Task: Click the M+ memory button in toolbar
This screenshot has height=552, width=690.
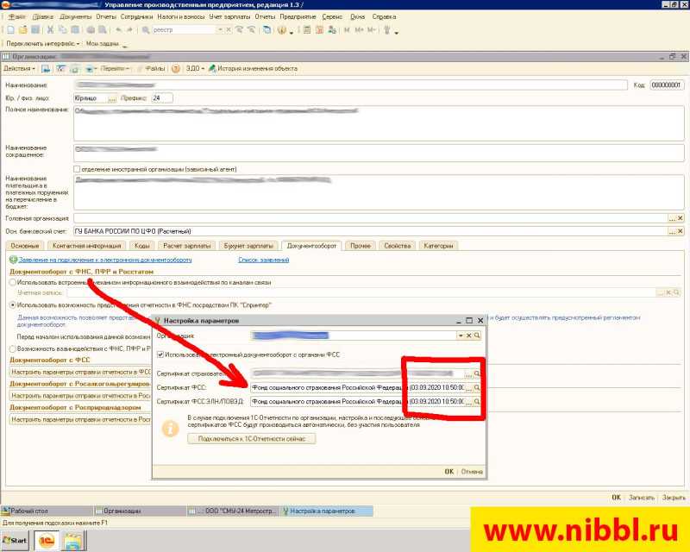Action: (359, 30)
